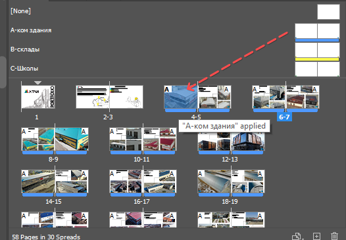
Task: Select page 3 thumbnail in spread 2-3
Action: [x=126, y=97]
